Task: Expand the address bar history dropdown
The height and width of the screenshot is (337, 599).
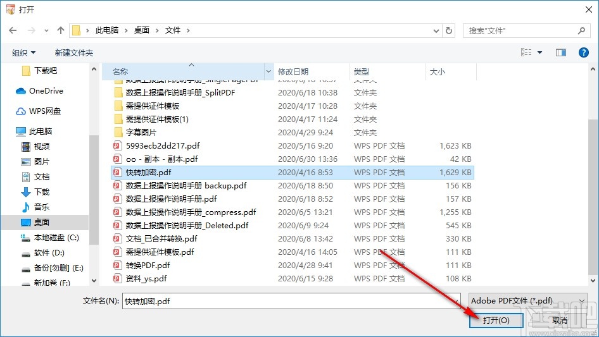Action: 436,31
